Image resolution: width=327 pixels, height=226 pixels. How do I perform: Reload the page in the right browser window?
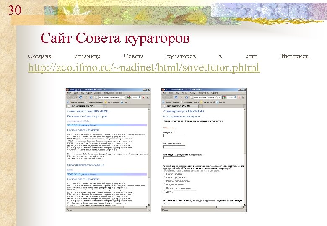point(176,98)
